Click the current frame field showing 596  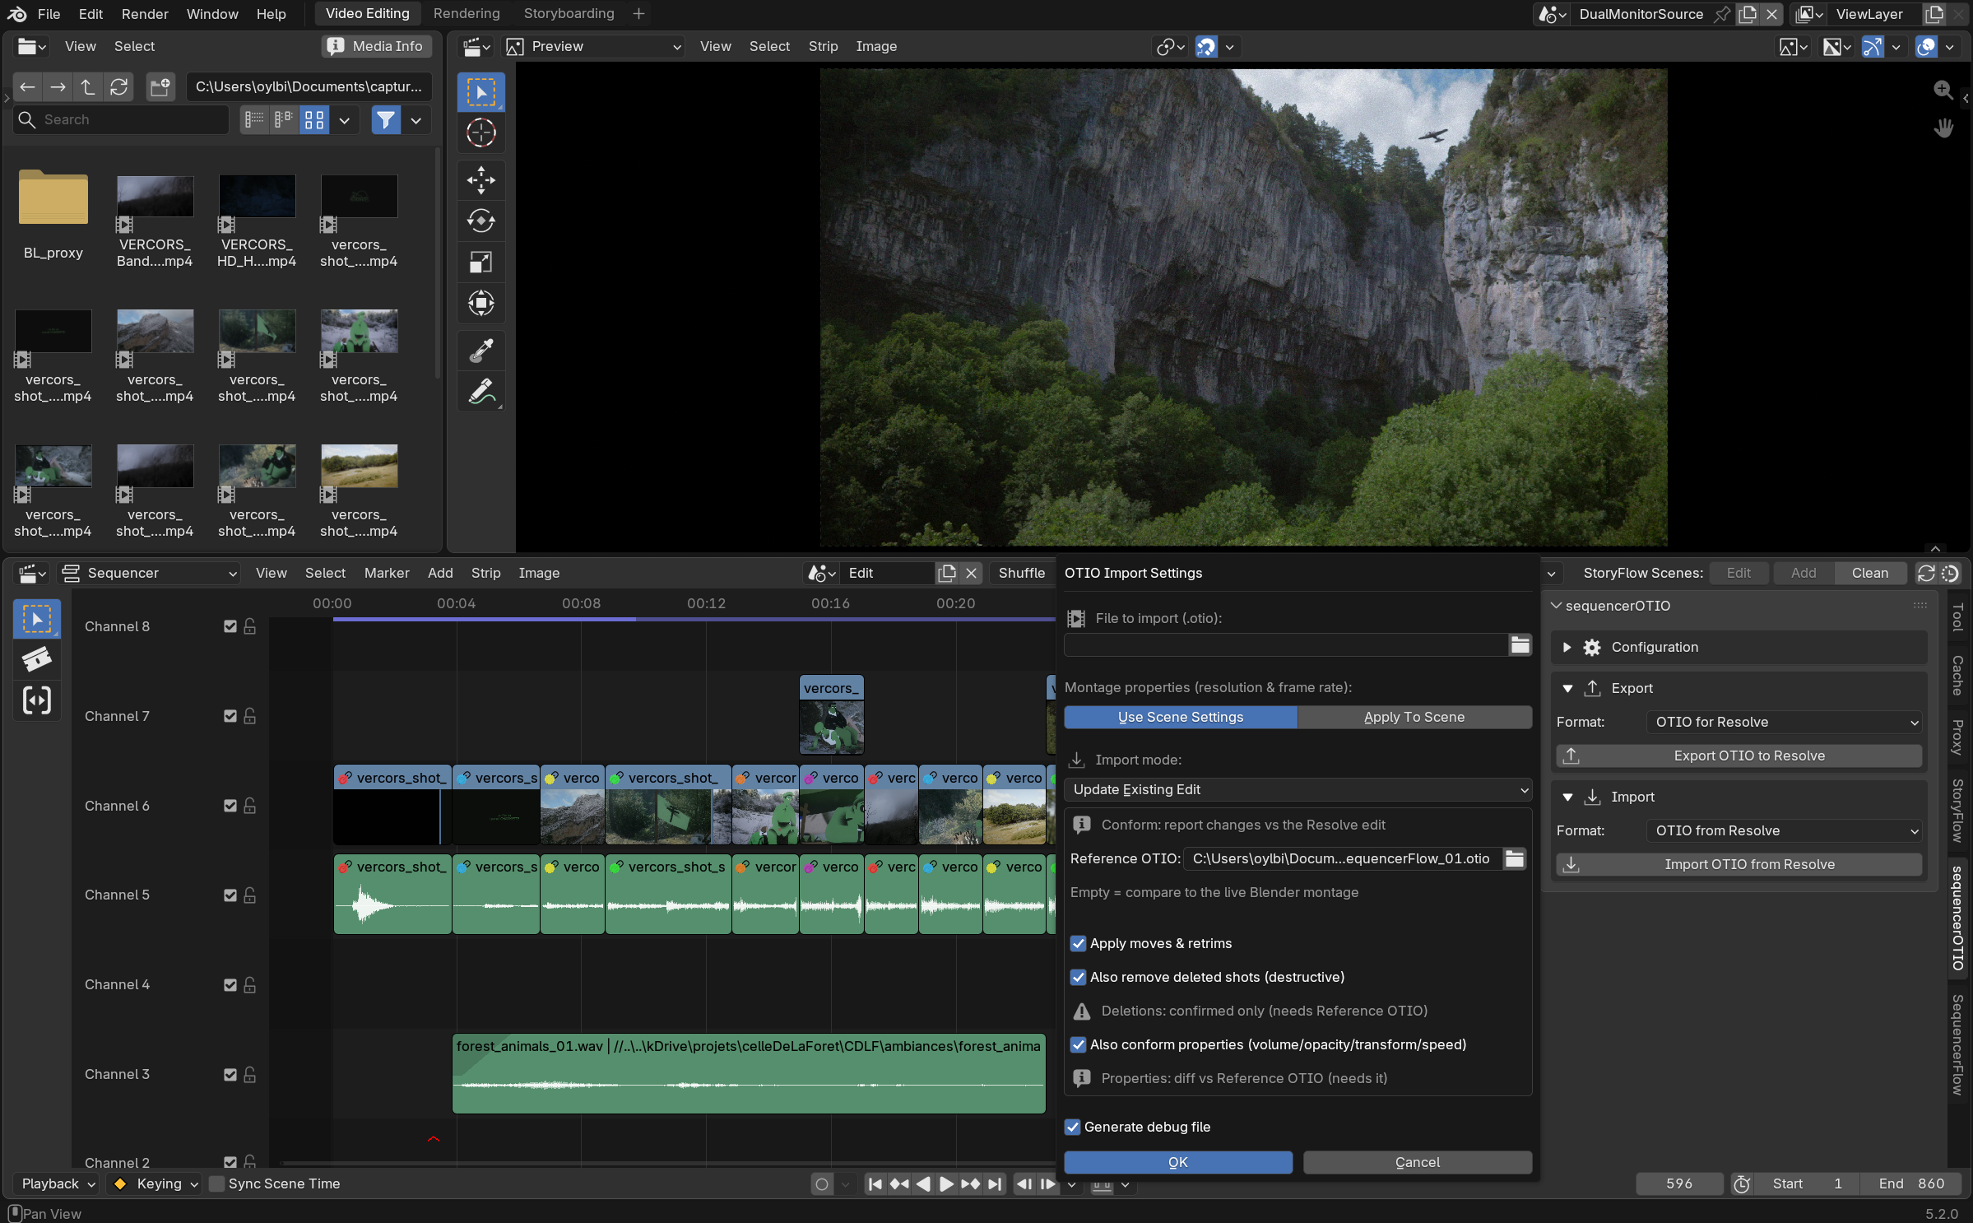(1679, 1183)
